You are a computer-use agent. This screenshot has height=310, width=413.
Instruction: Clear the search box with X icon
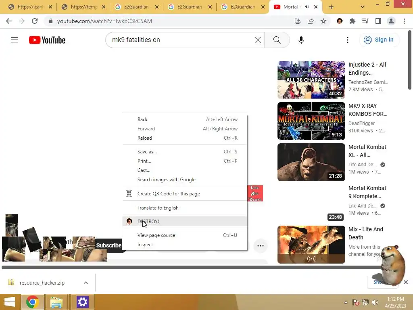(258, 40)
